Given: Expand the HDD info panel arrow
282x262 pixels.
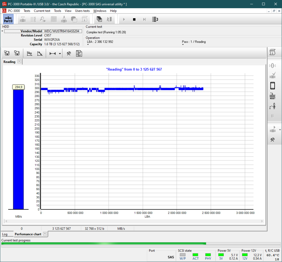Looking at the screenshot, I should 2,31.
